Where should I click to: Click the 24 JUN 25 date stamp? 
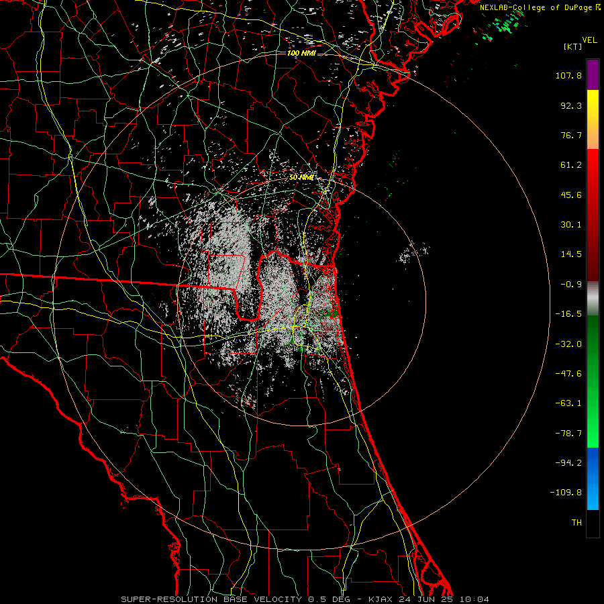pos(426,599)
